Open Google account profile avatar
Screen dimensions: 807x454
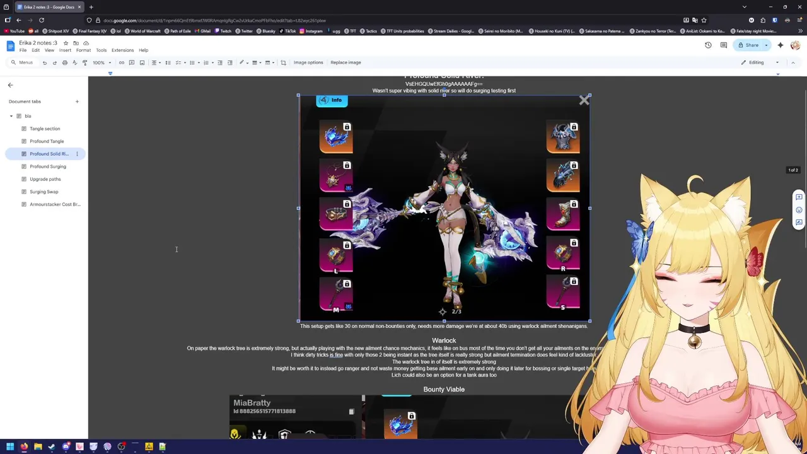pos(795,45)
